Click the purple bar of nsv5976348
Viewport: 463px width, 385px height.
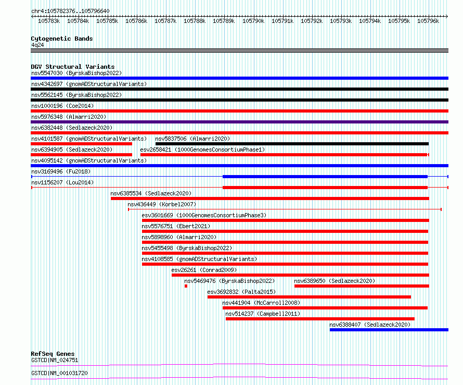coord(239,122)
